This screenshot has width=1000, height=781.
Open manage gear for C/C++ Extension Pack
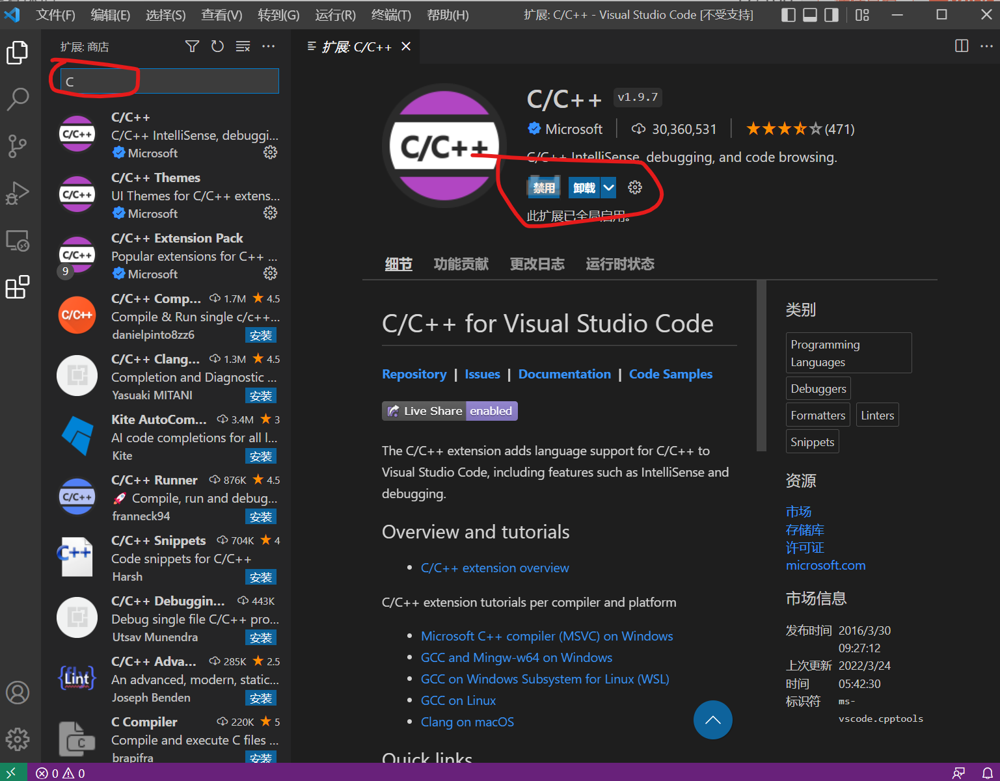point(270,273)
